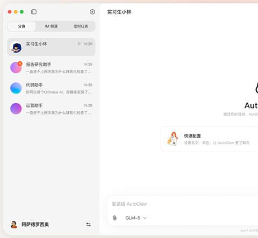Switch to the 定时任务 tab
Screen dimensions: 258x238
81,26
